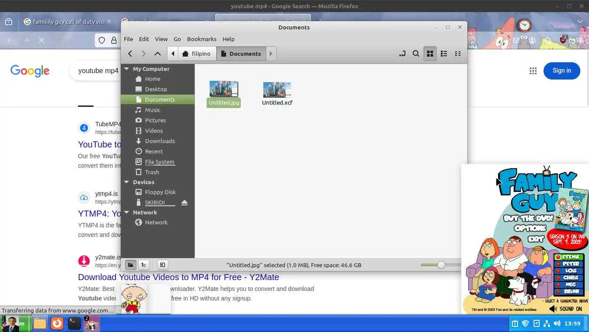This screenshot has width=589, height=332.
Task: Open the View menu
Action: tap(161, 39)
